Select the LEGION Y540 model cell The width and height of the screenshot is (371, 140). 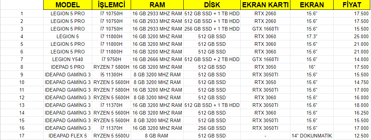[68, 59]
